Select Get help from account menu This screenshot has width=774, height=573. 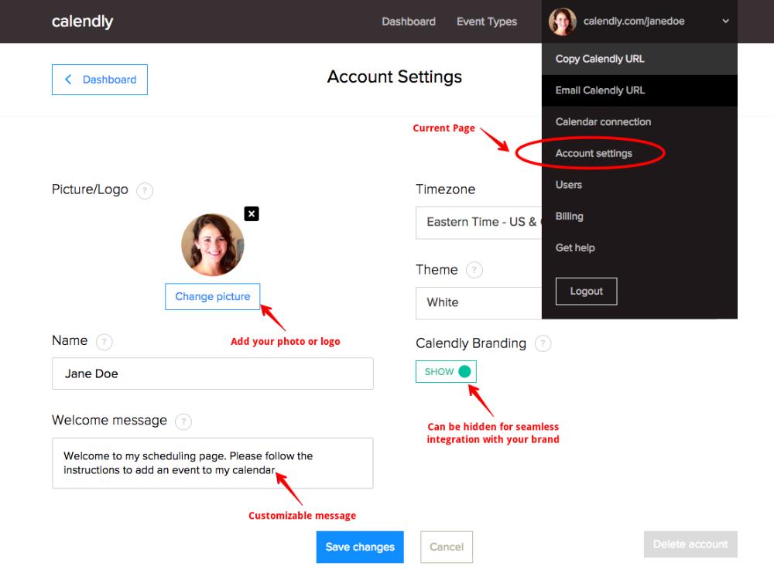[x=639, y=248]
